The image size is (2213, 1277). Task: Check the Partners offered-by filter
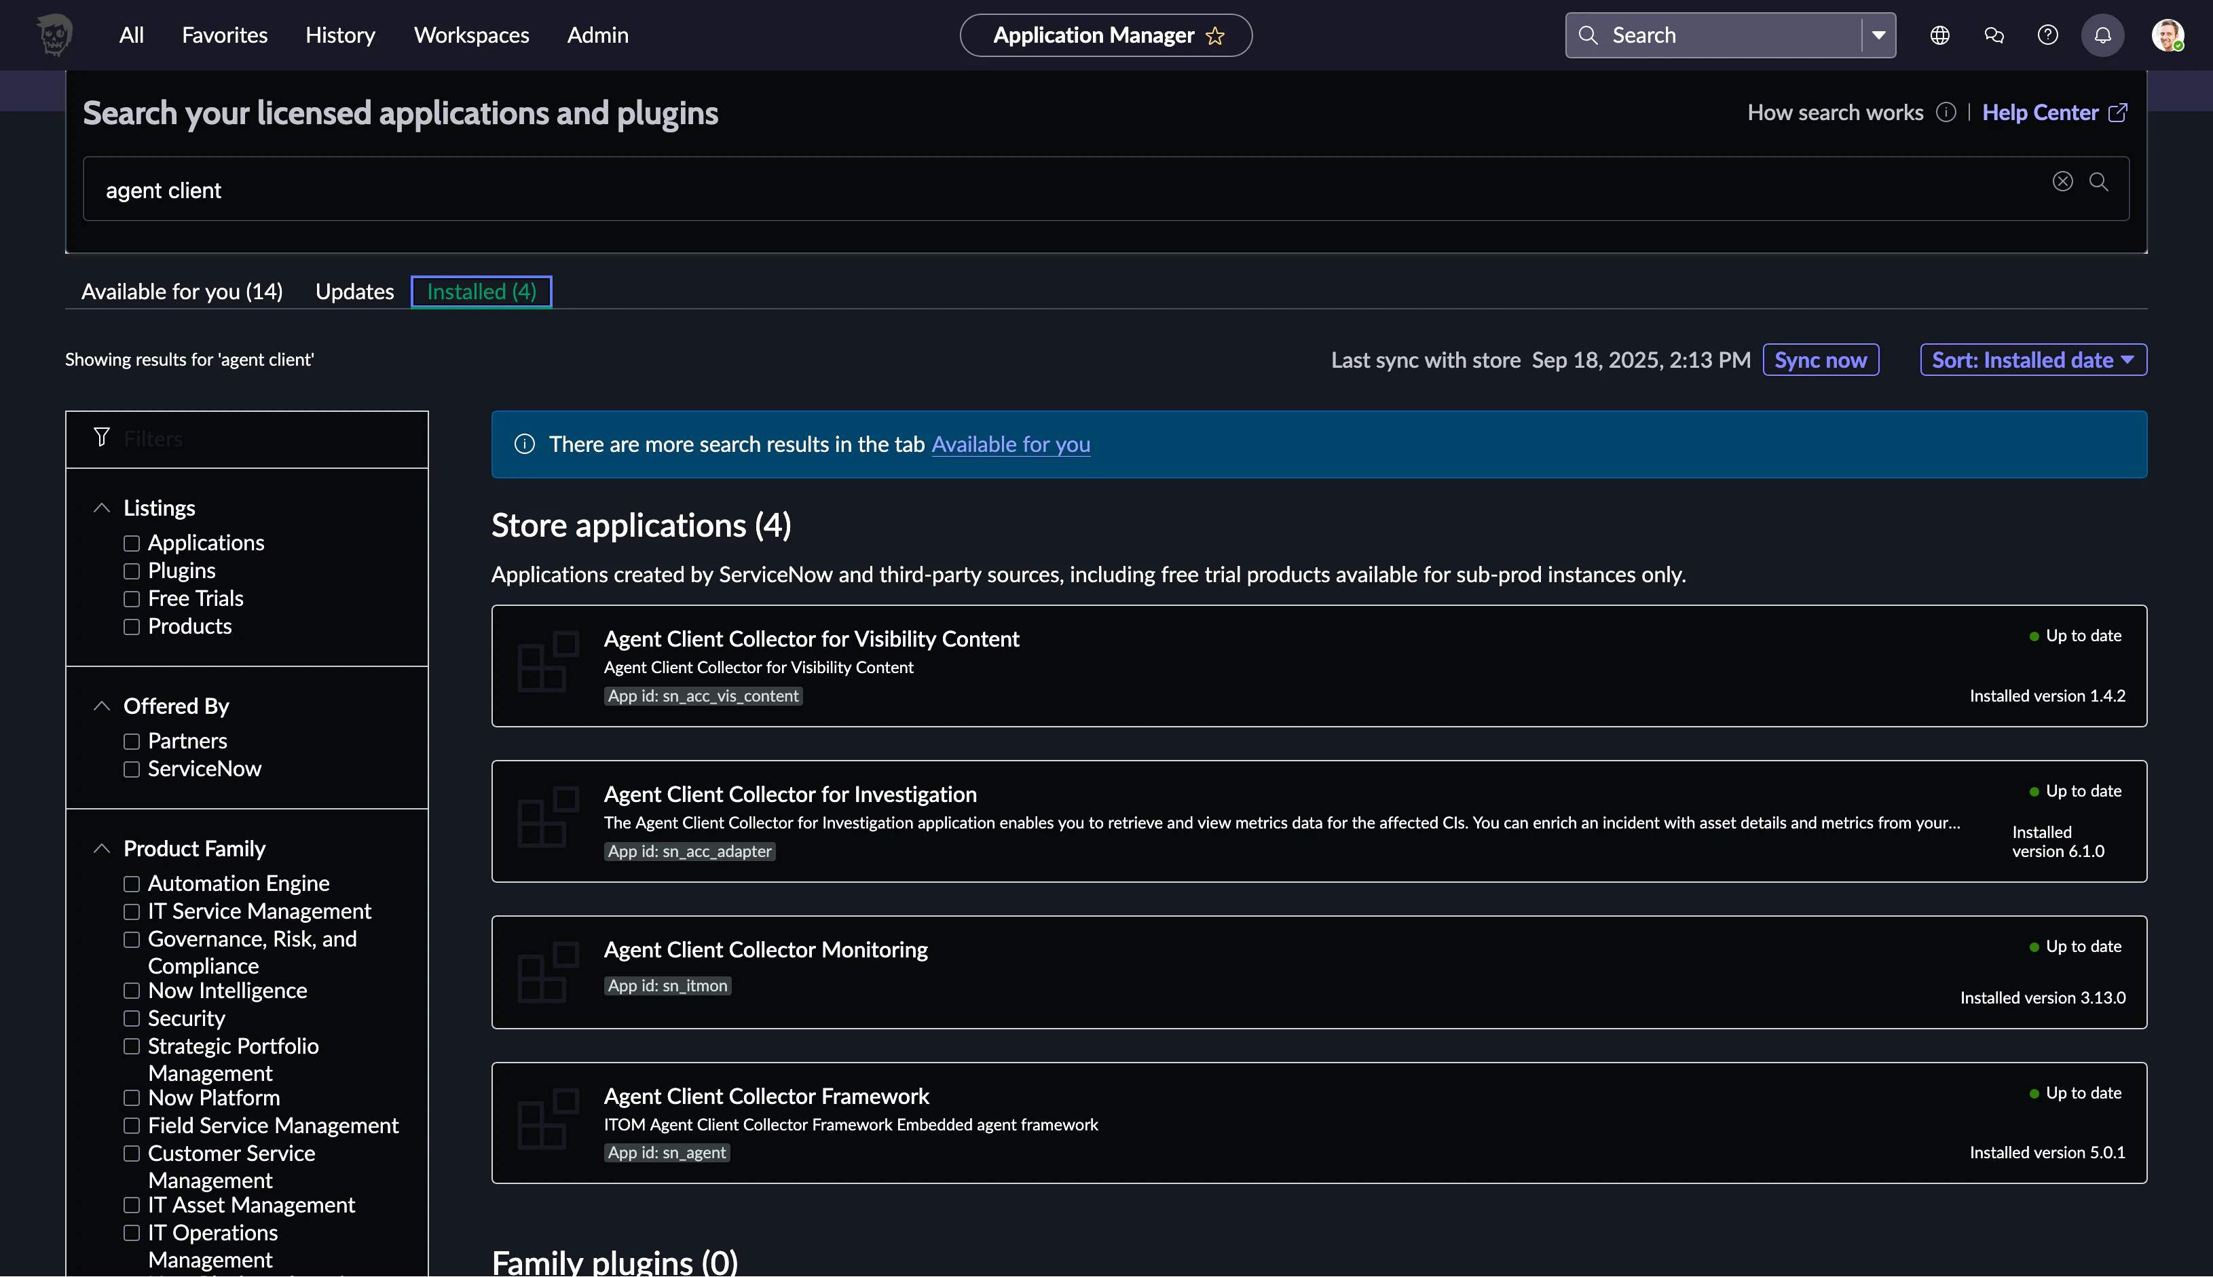132,741
